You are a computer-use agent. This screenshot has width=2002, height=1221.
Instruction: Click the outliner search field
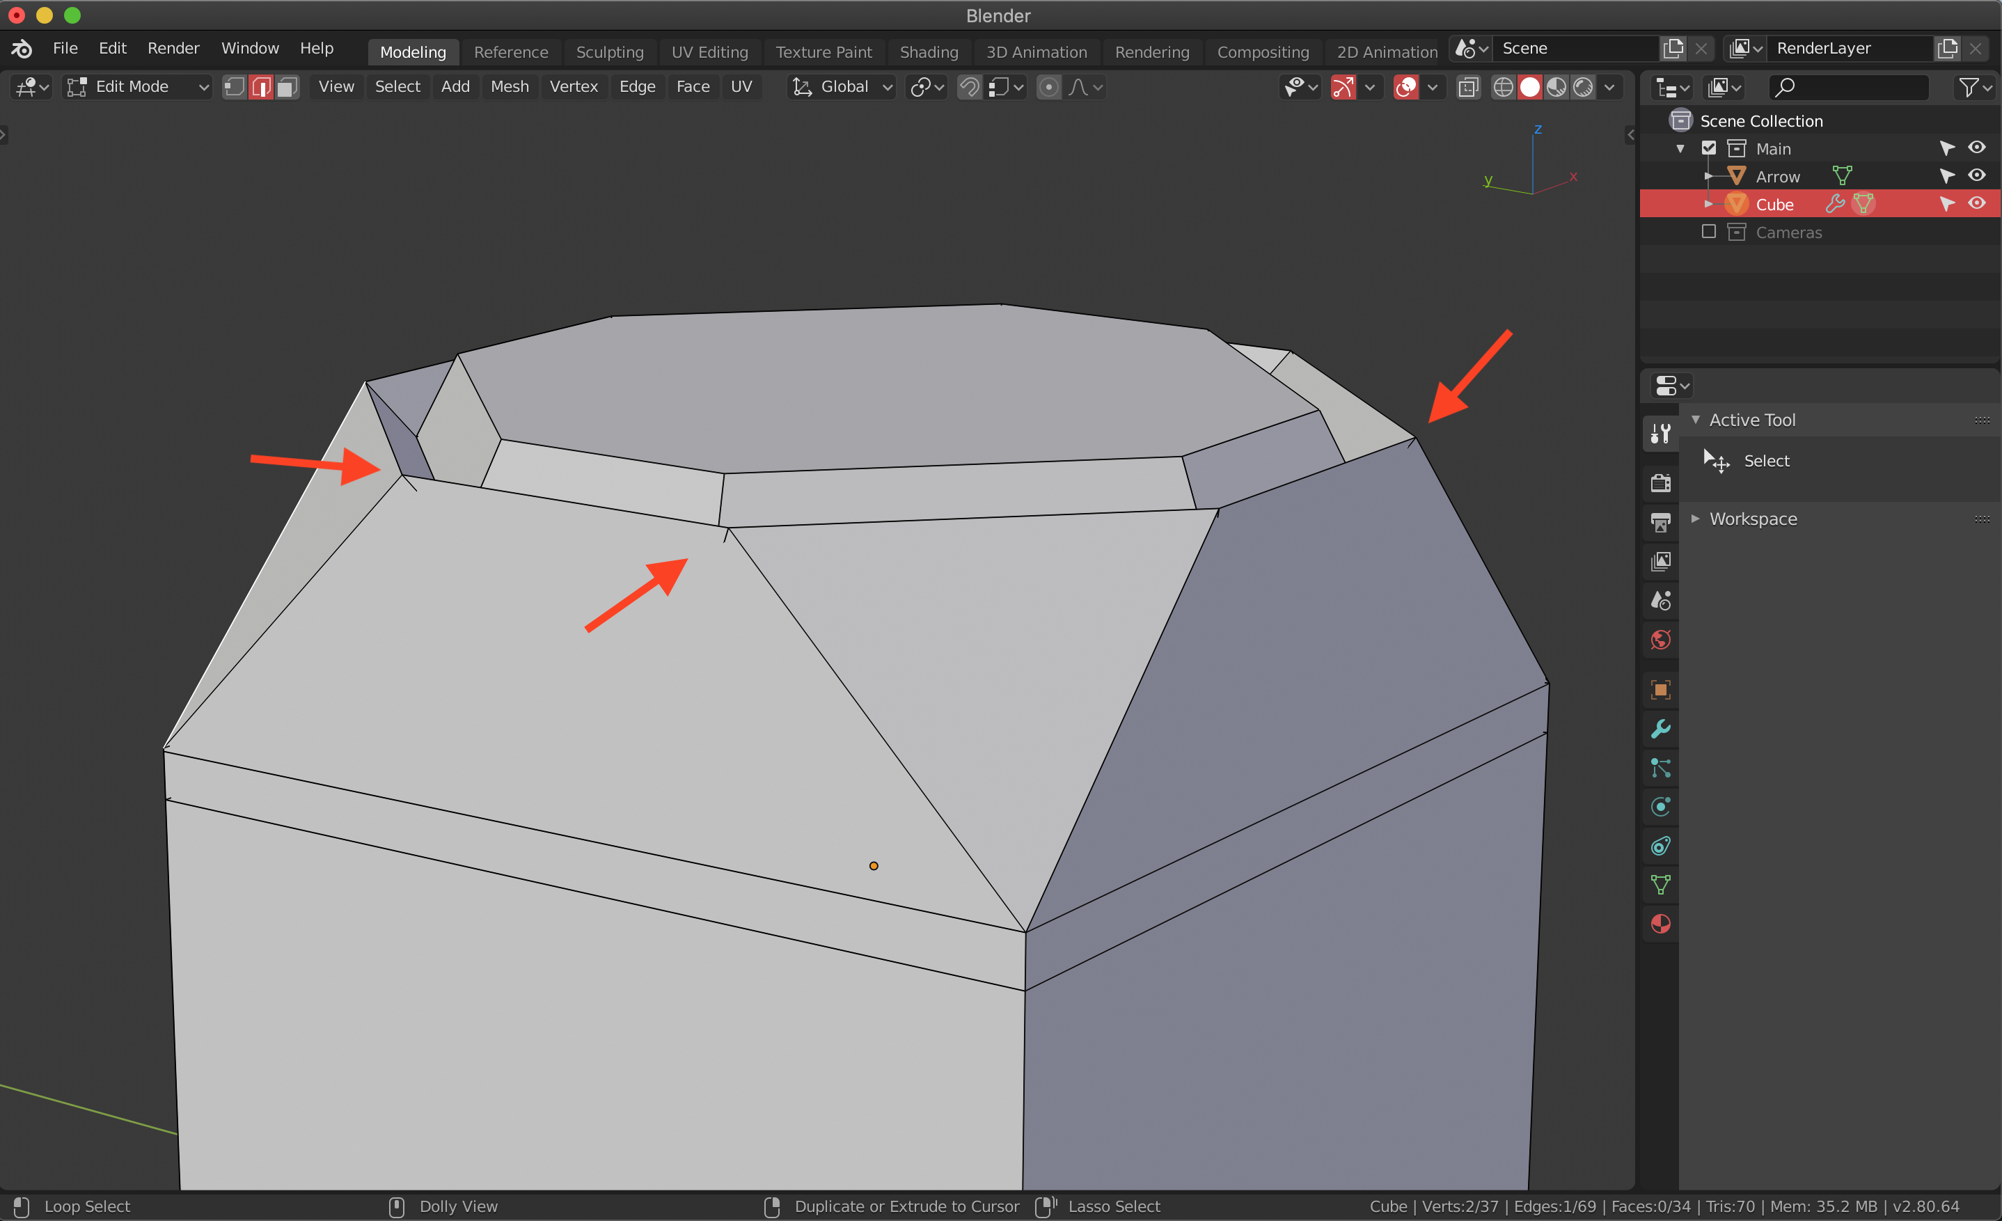[x=1848, y=87]
